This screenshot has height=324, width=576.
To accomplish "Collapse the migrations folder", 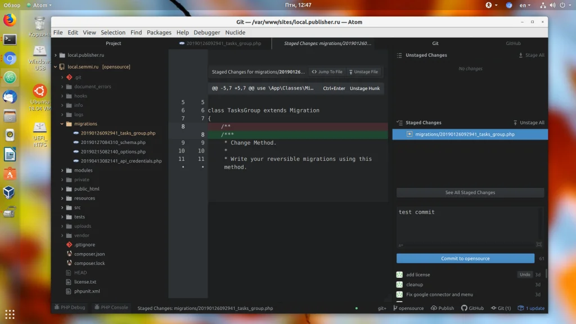I will click(x=62, y=124).
